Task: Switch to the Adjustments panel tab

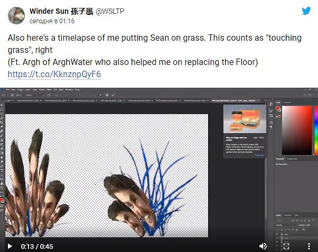Action: (x=292, y=158)
